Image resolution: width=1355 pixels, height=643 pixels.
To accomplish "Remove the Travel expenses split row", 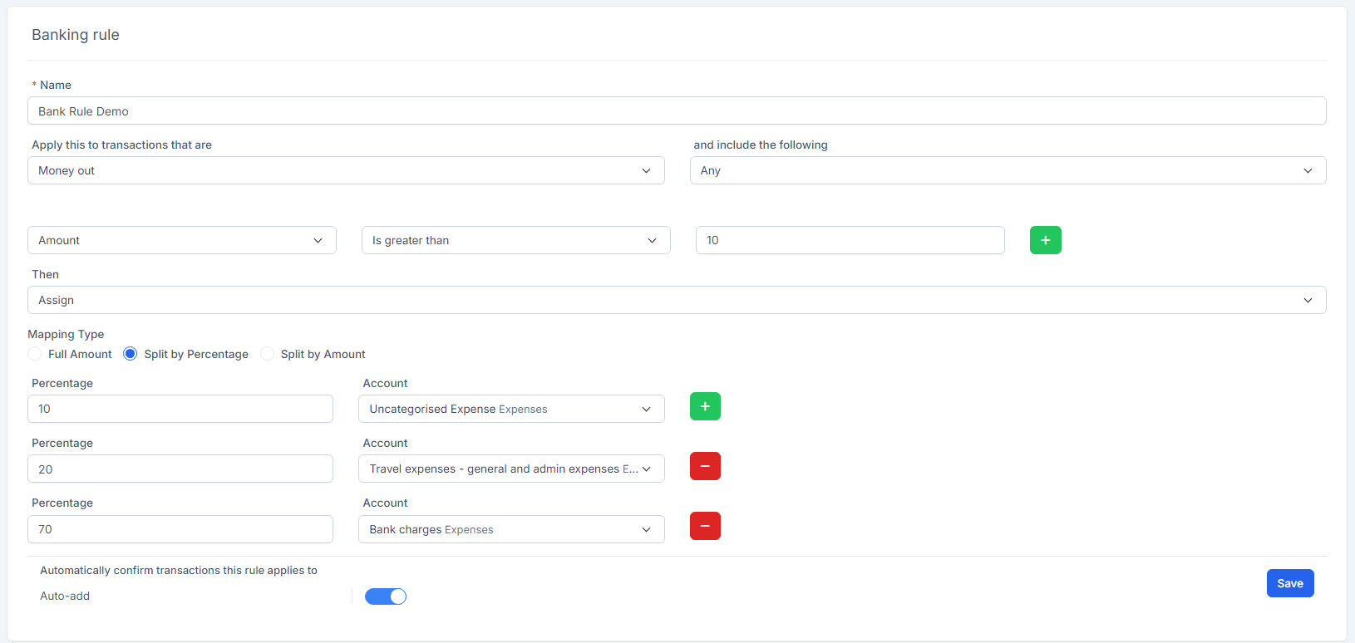I will point(705,466).
